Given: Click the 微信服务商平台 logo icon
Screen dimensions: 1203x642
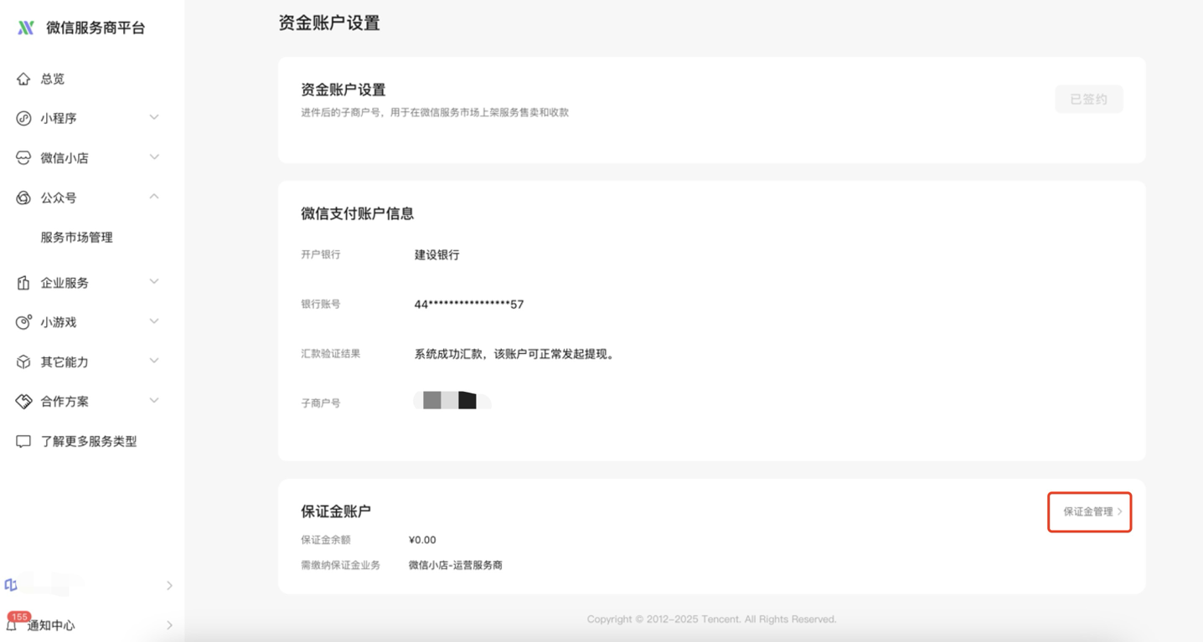Looking at the screenshot, I should (x=26, y=28).
